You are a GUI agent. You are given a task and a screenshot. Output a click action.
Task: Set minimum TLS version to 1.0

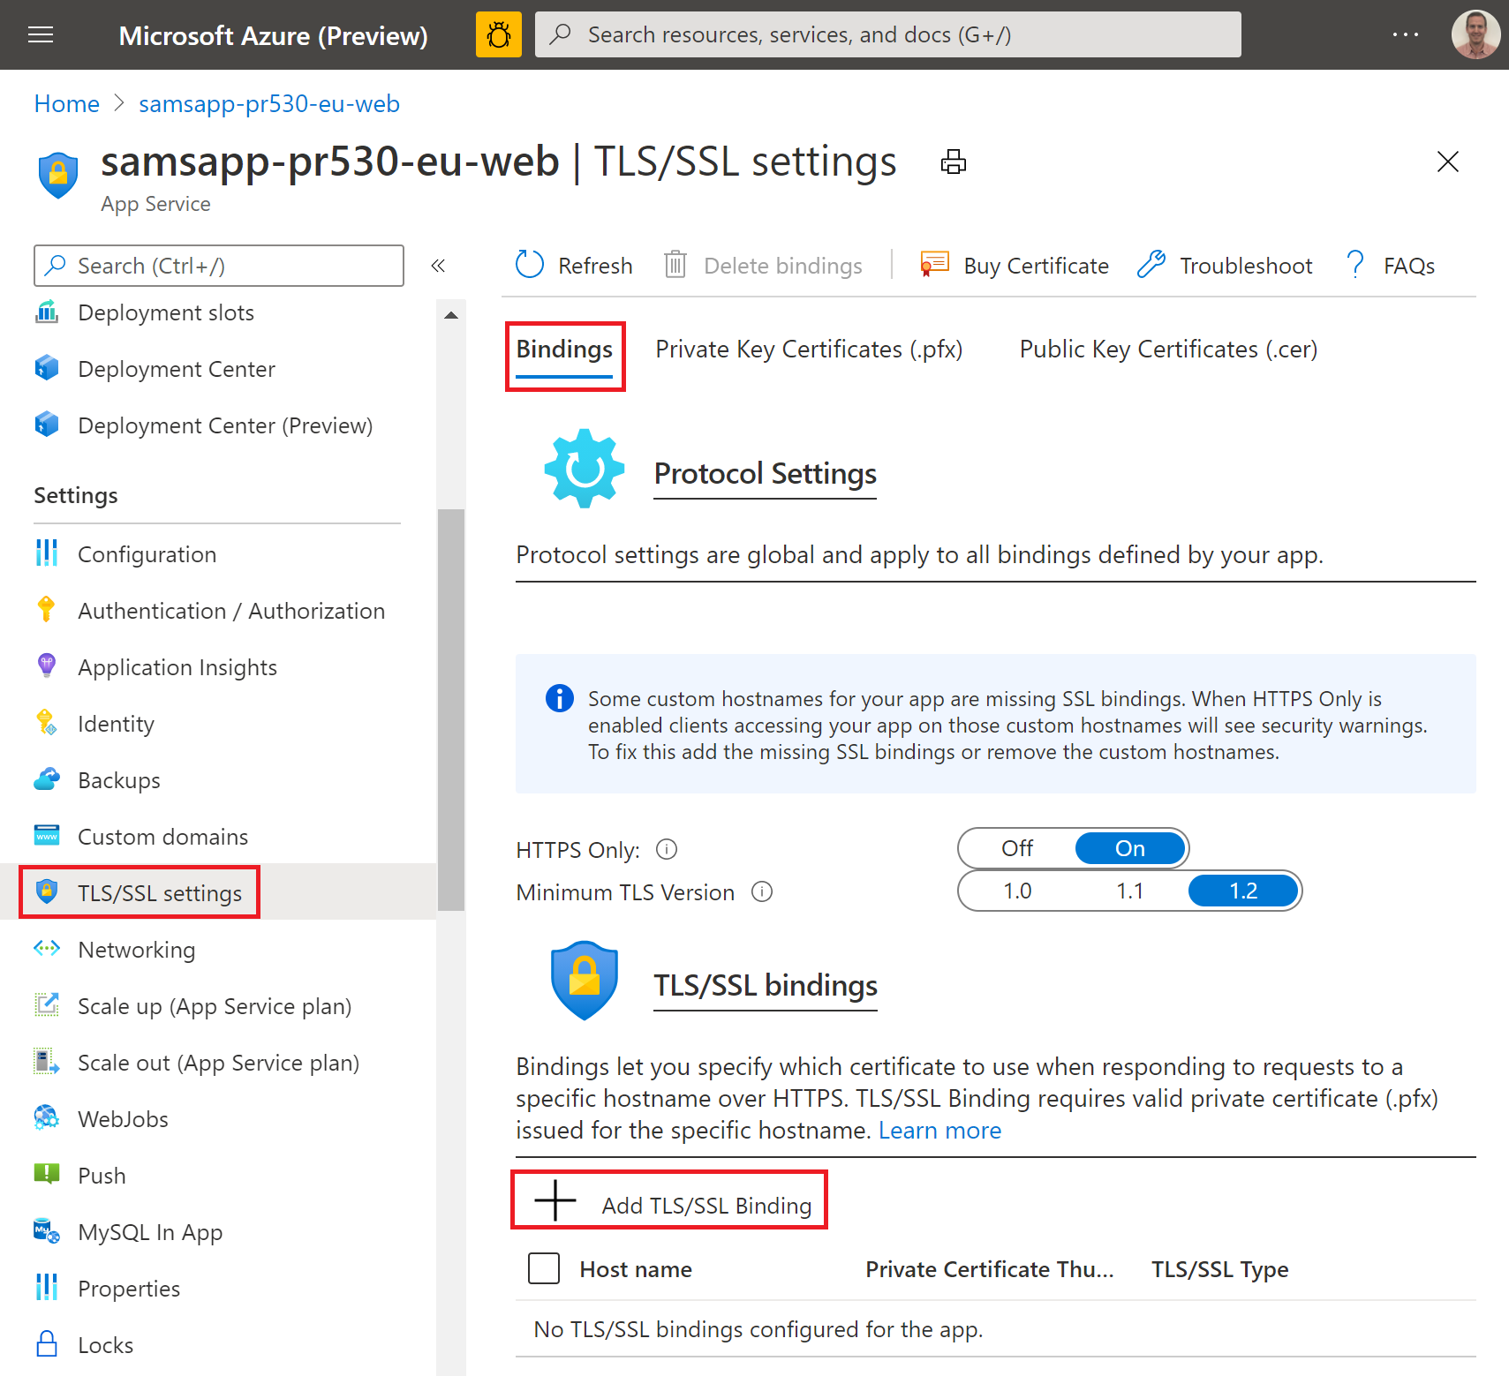click(1017, 891)
